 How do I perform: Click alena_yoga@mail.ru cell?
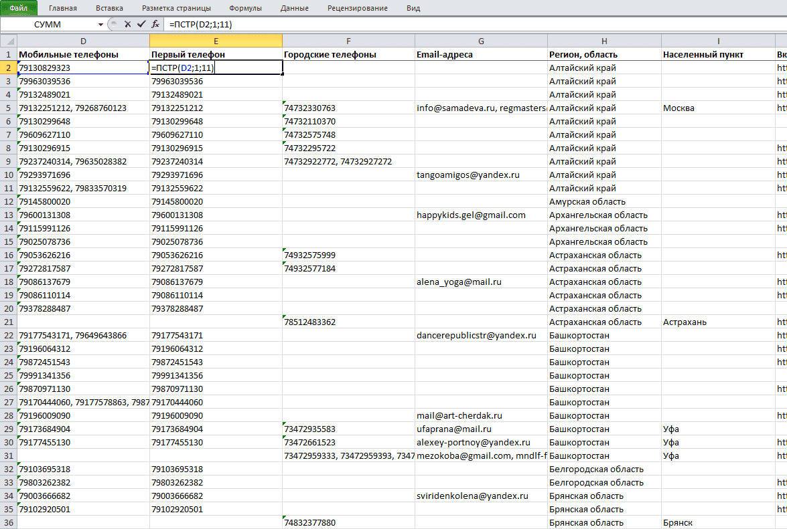tap(481, 282)
